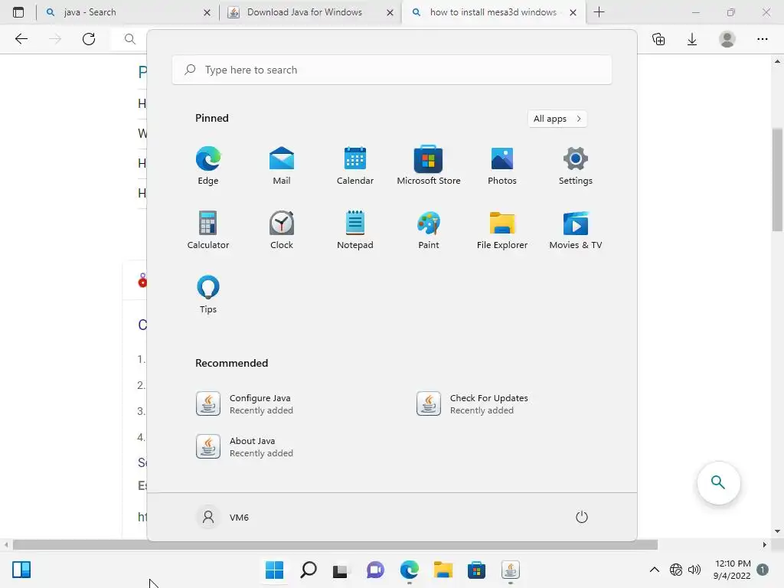Click the scroll right arrow of page
The image size is (784, 588).
(x=765, y=544)
